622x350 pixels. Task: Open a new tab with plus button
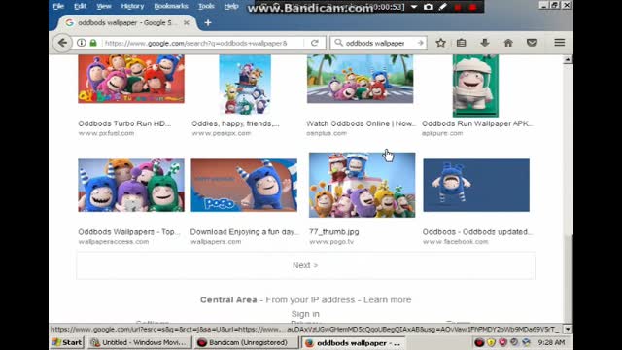[x=208, y=23]
